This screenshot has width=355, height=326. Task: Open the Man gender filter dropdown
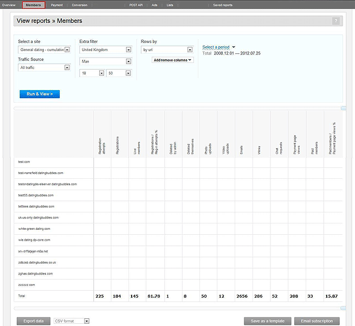pyautogui.click(x=106, y=61)
